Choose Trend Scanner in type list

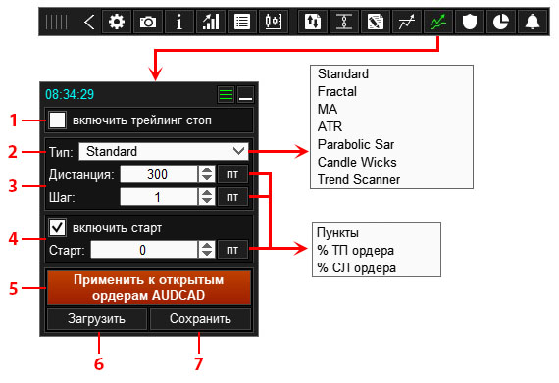click(x=359, y=179)
